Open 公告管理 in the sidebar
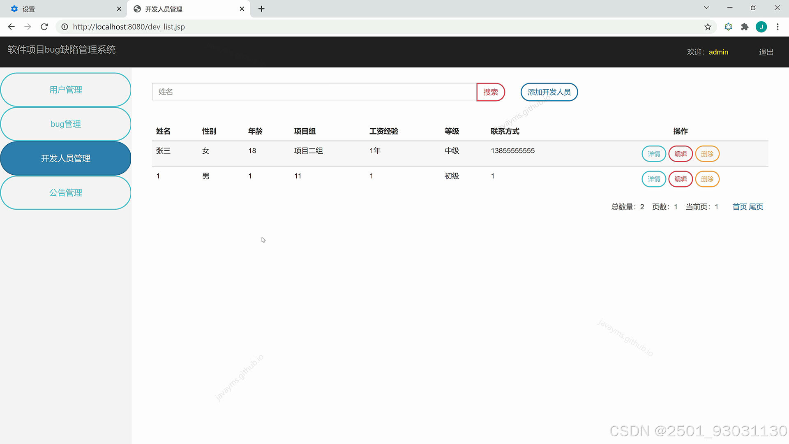Viewport: 789px width, 444px height. (66, 192)
